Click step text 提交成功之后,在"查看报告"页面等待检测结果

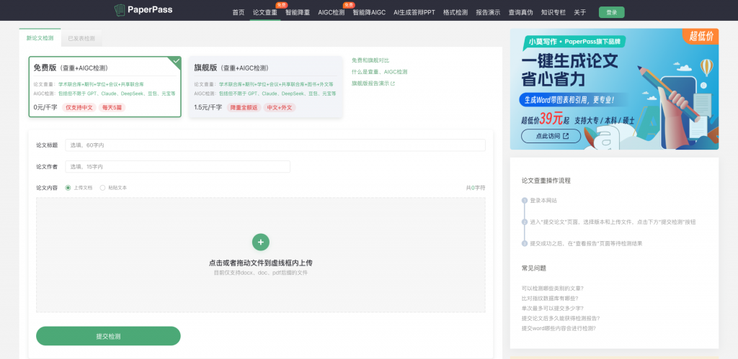coord(586,243)
